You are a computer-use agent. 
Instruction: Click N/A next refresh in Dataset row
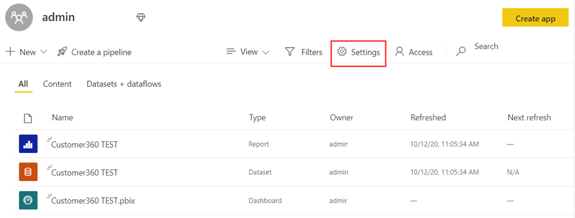[x=513, y=173]
